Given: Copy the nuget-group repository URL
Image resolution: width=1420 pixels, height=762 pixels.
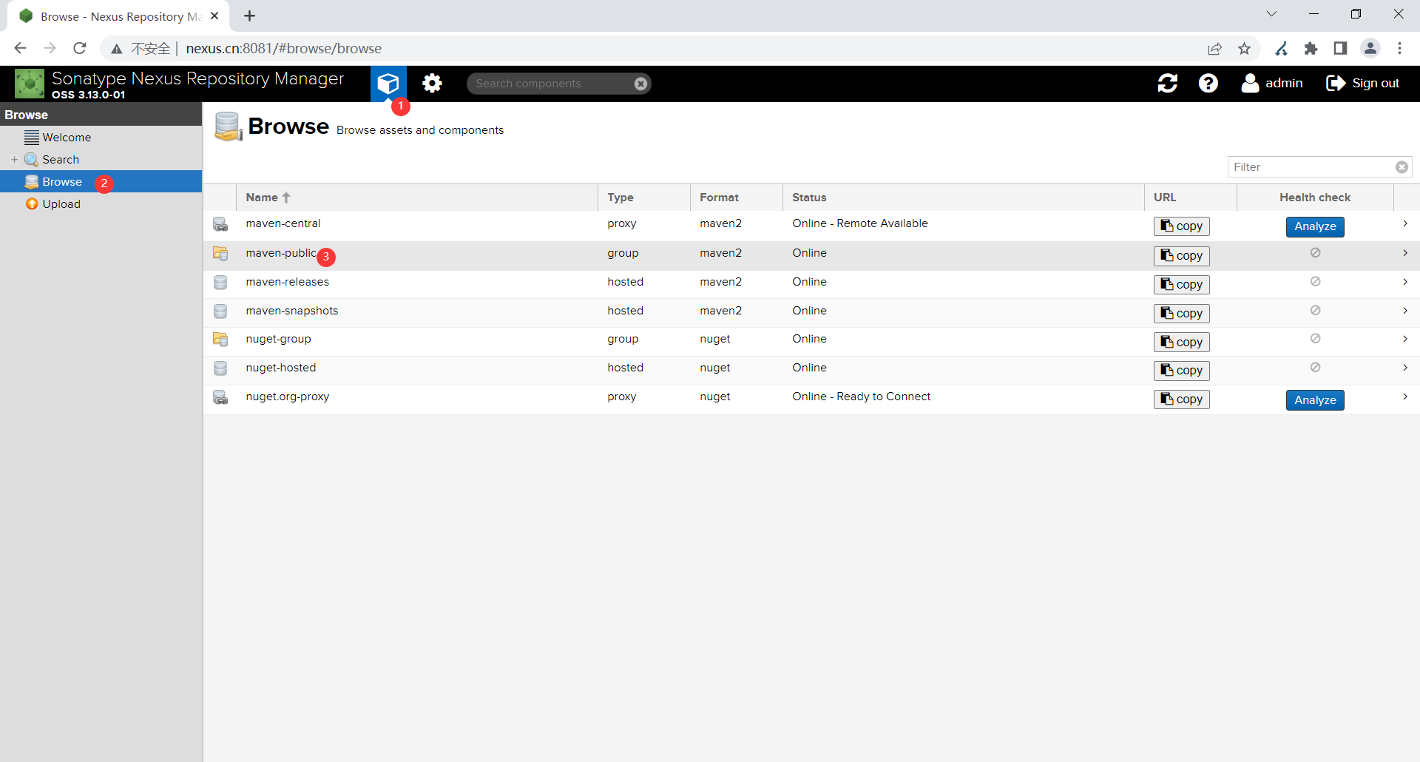Looking at the screenshot, I should pos(1181,343).
